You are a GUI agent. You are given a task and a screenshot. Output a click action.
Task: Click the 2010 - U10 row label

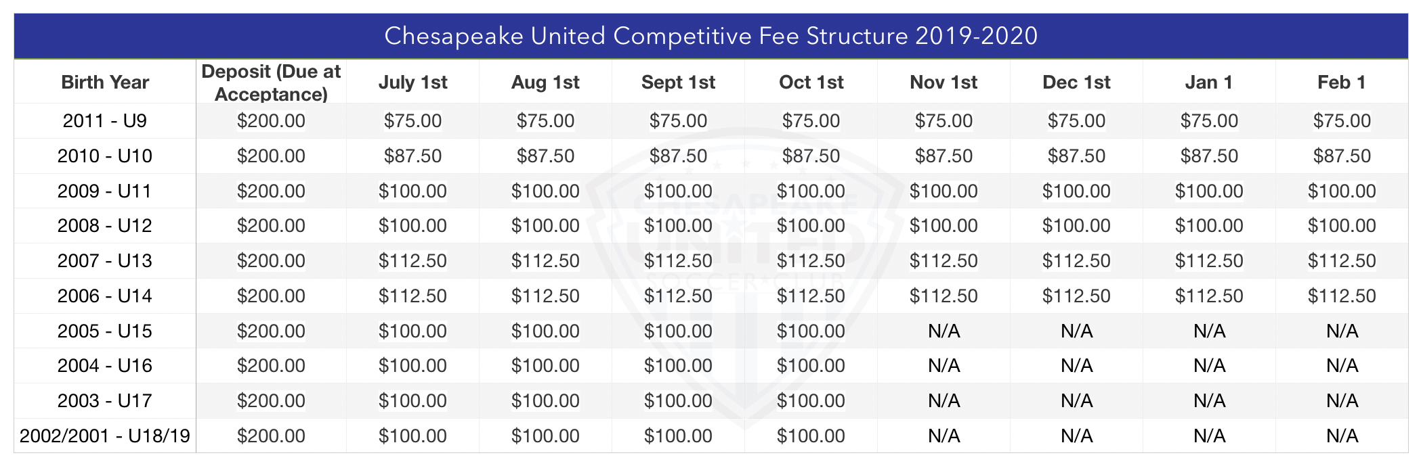pyautogui.click(x=105, y=156)
